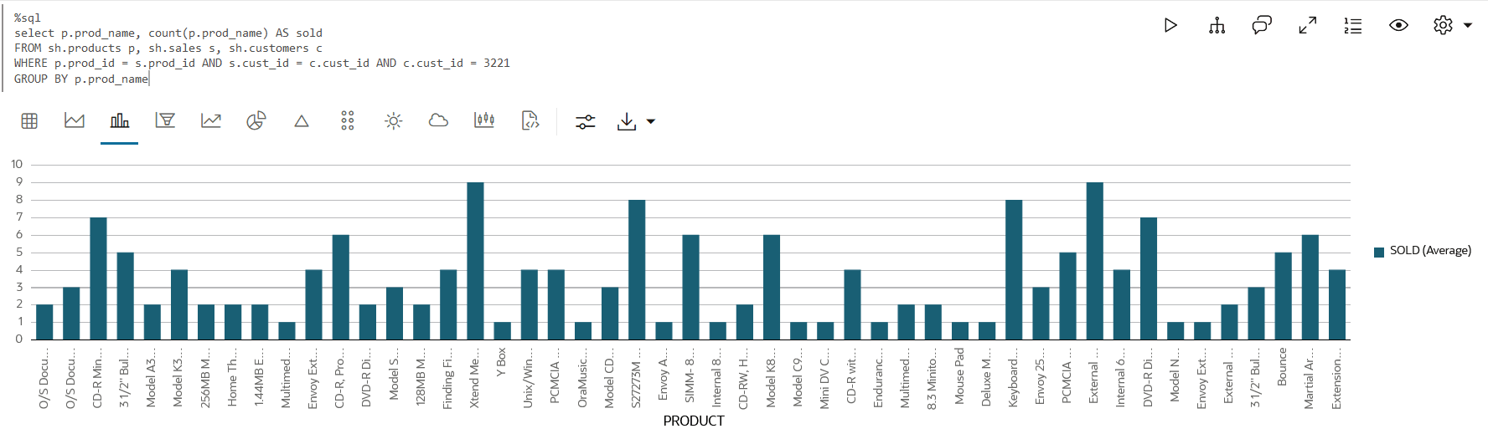This screenshot has height=439, width=1488.
Task: Select the Martial Ar... bar
Action: click(1310, 287)
